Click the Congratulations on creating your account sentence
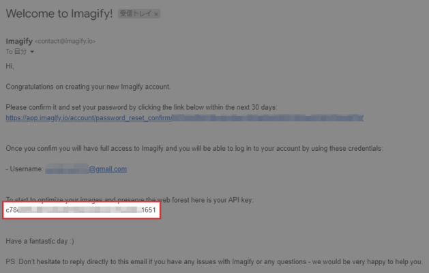The width and height of the screenshot is (429, 273). [88, 87]
